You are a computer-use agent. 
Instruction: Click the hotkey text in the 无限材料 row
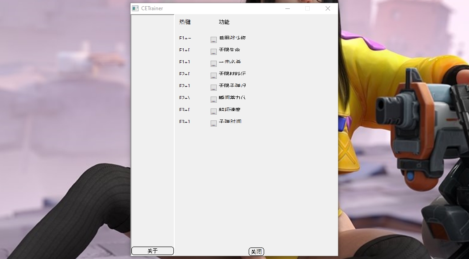pos(185,74)
